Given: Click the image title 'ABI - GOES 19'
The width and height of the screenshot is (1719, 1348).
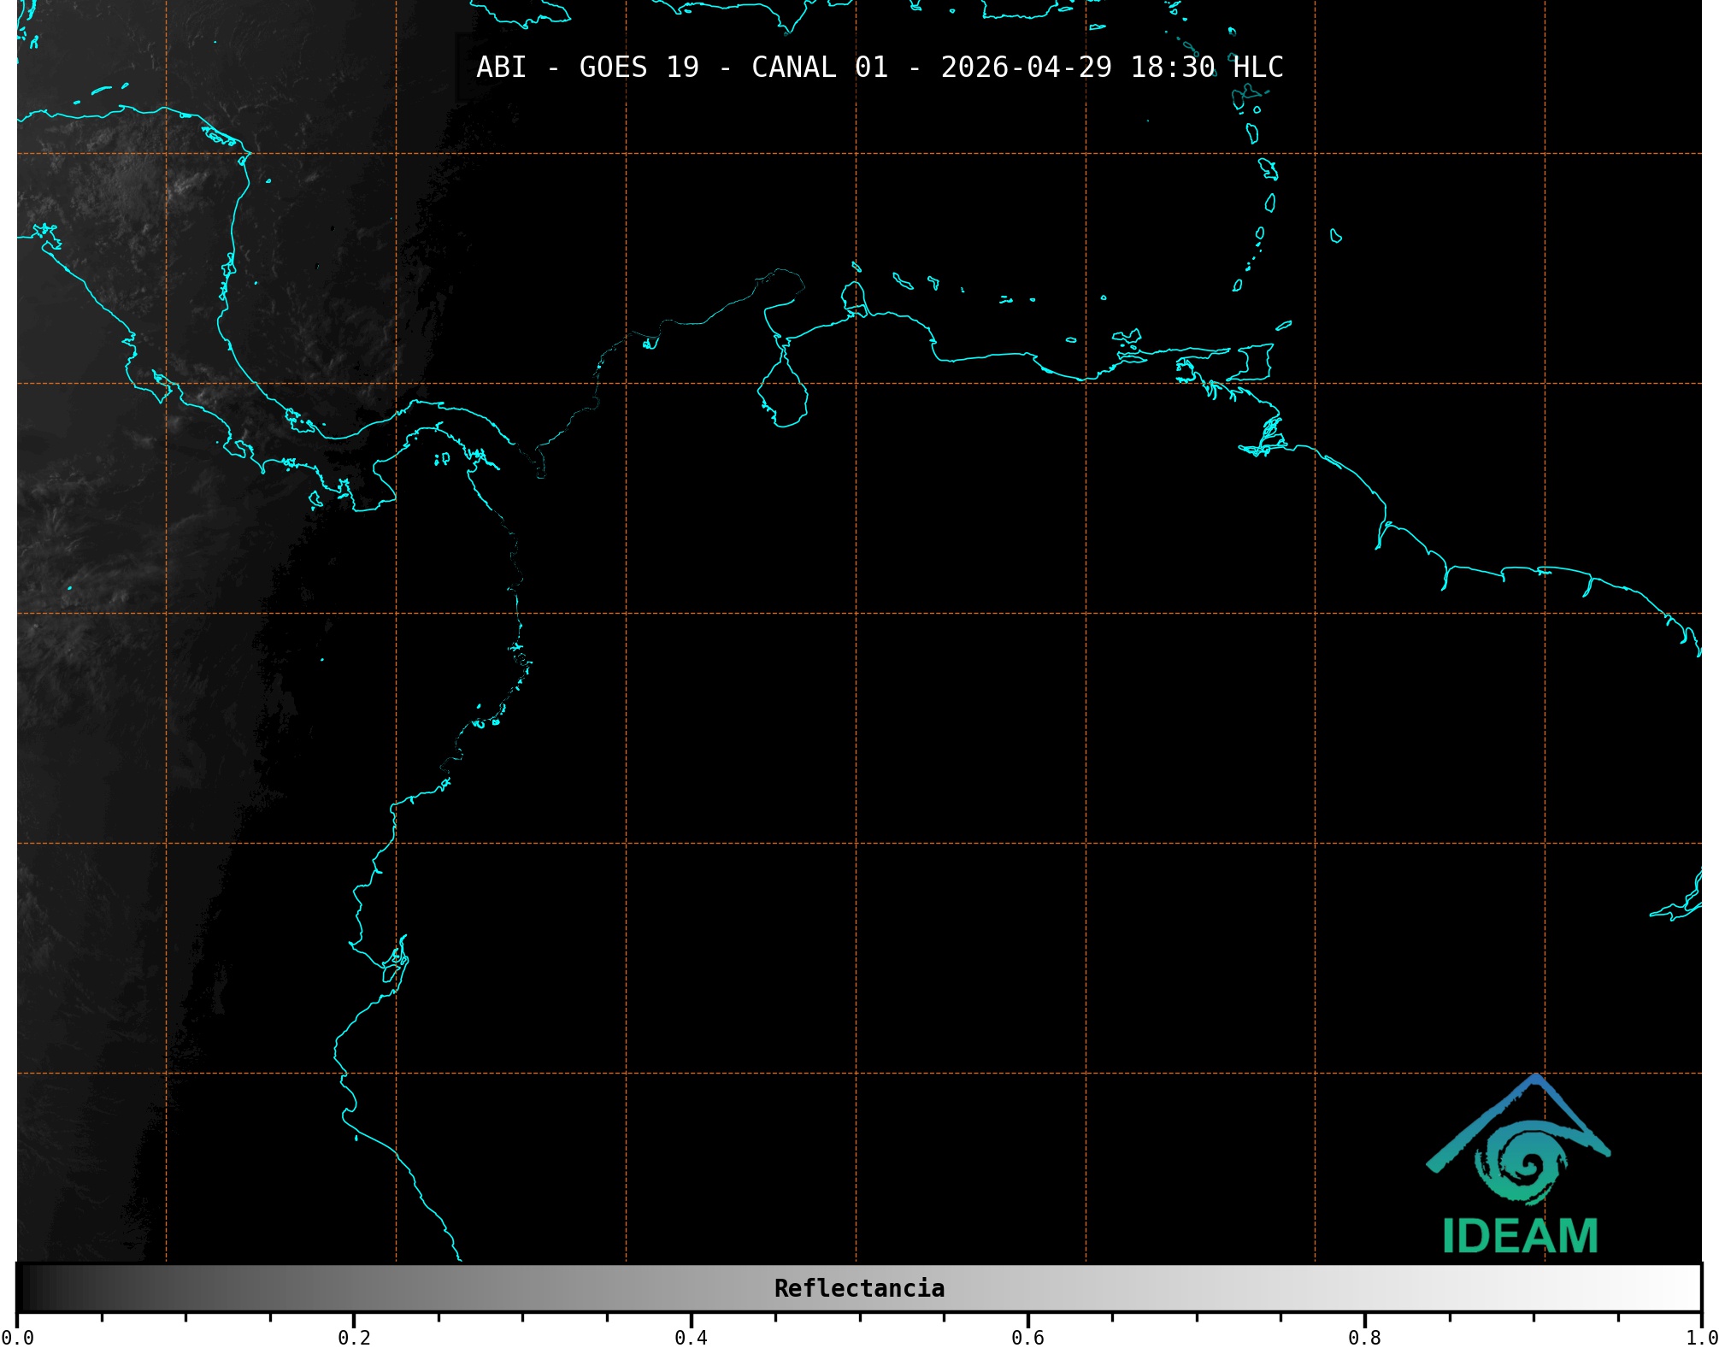Looking at the screenshot, I should point(586,67).
